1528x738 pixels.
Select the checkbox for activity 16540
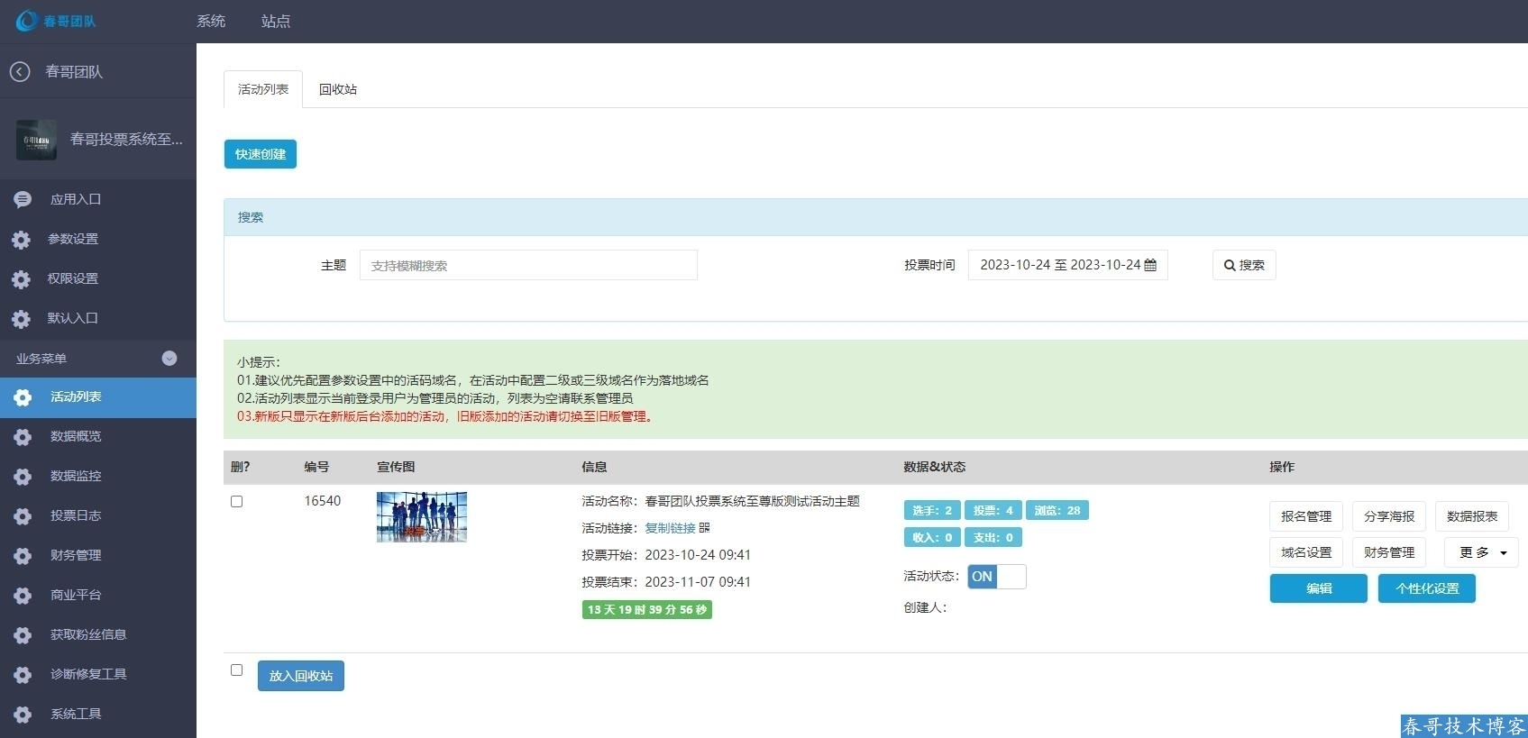(237, 502)
